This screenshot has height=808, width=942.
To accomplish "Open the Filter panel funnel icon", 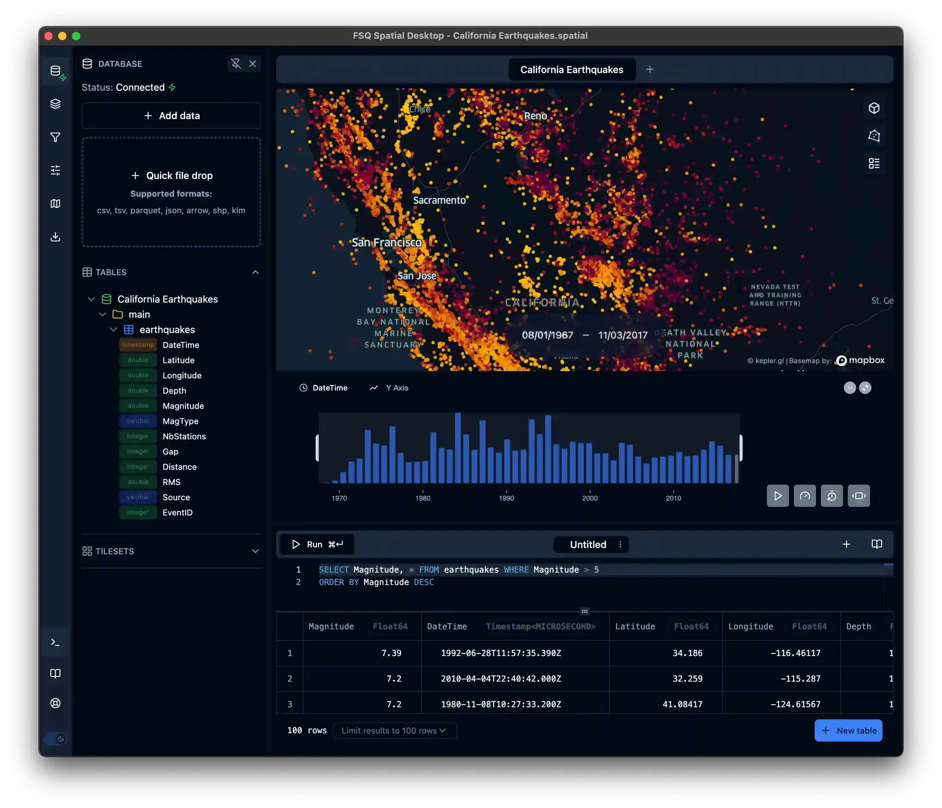I will (x=55, y=137).
